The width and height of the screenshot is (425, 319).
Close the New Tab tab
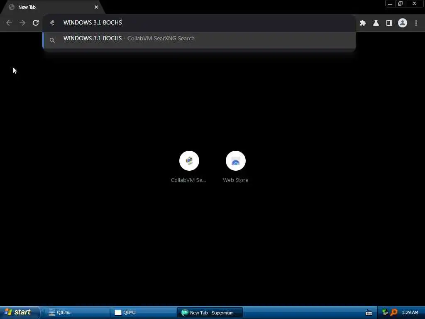click(96, 7)
